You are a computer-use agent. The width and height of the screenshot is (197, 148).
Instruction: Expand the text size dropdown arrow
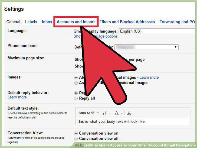coord(109,113)
